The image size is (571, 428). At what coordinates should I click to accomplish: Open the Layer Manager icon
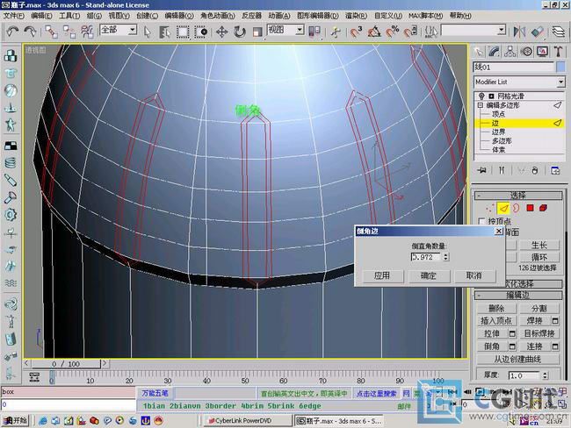(559, 32)
